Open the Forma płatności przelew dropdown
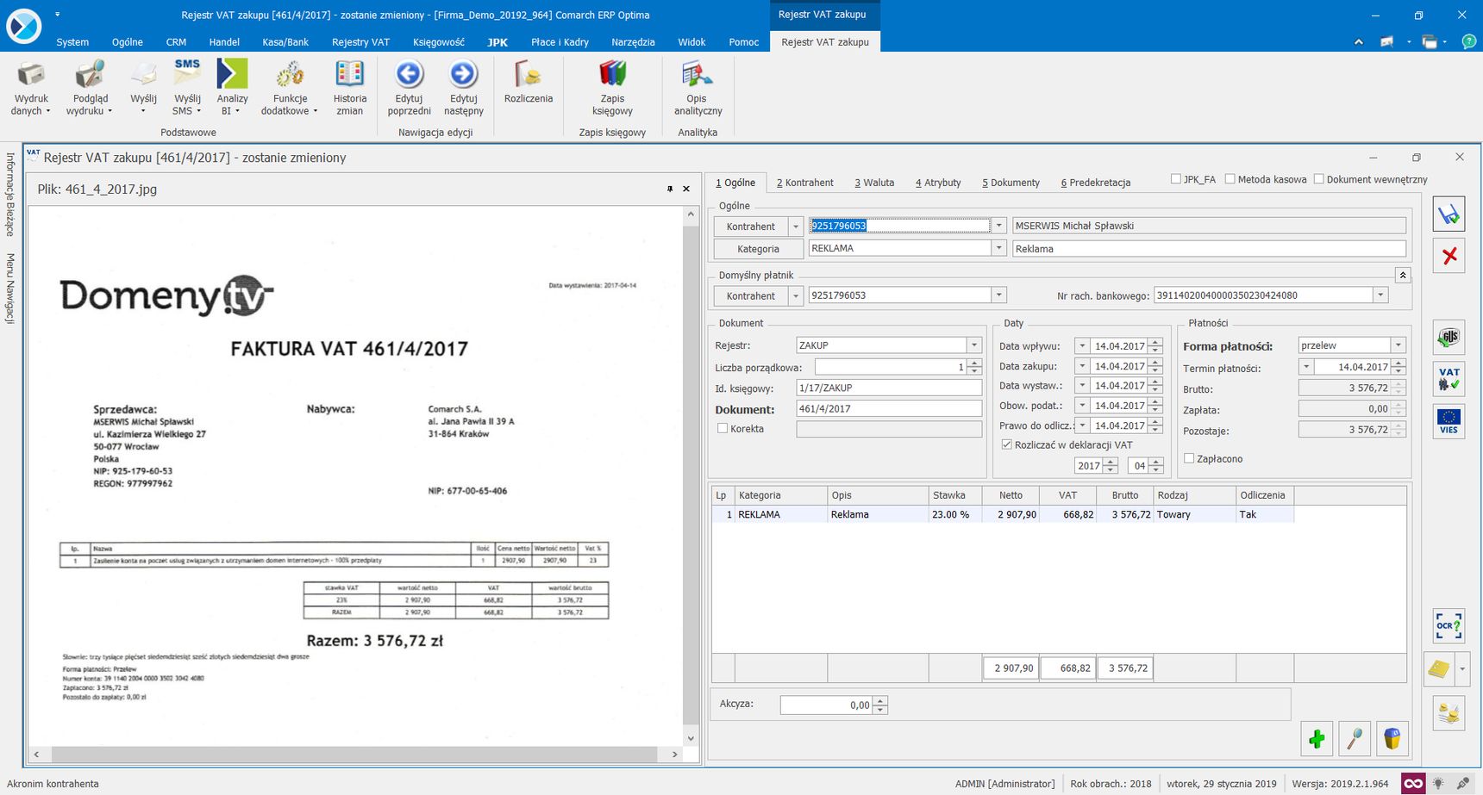 [1399, 345]
